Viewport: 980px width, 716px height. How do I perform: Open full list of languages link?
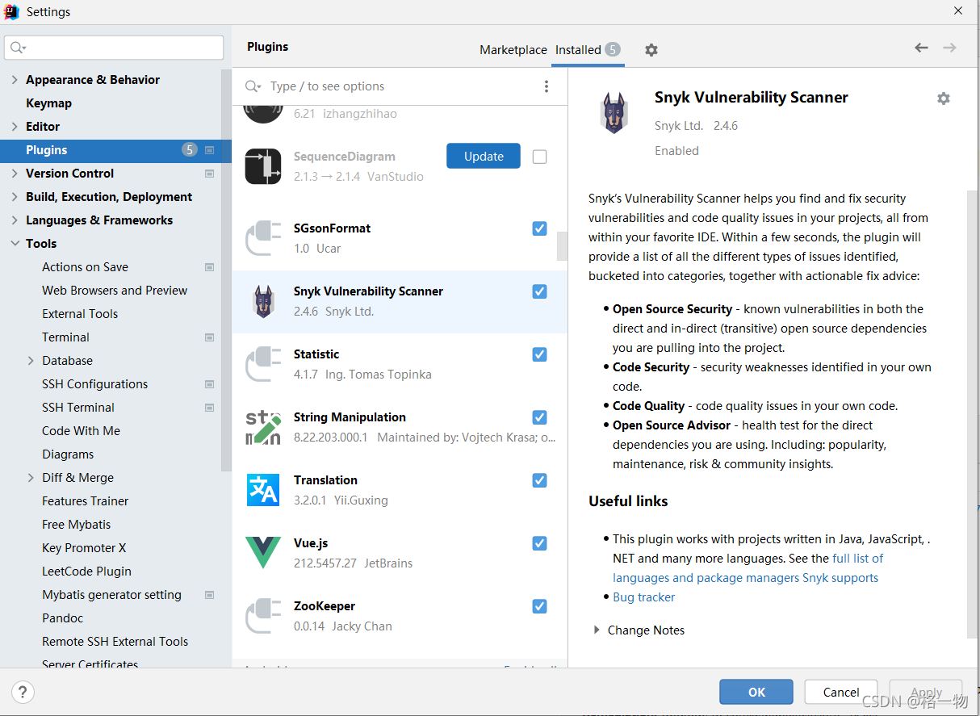748,568
